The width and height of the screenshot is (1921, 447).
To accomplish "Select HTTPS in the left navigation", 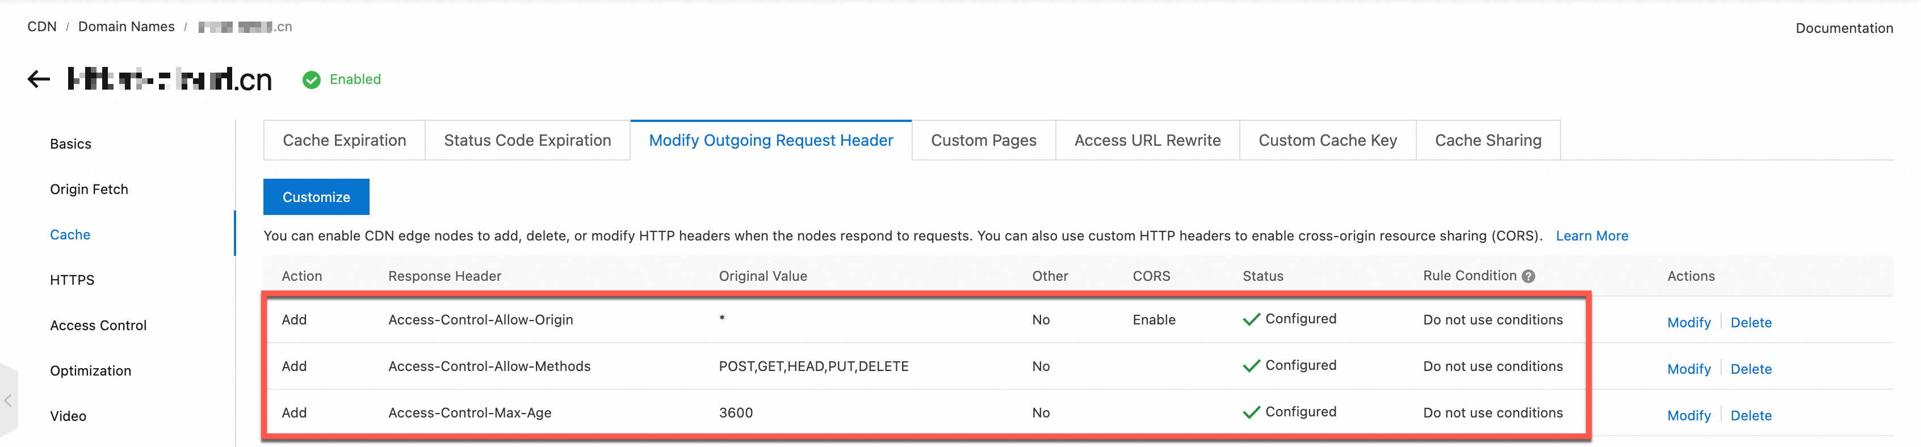I will point(72,280).
